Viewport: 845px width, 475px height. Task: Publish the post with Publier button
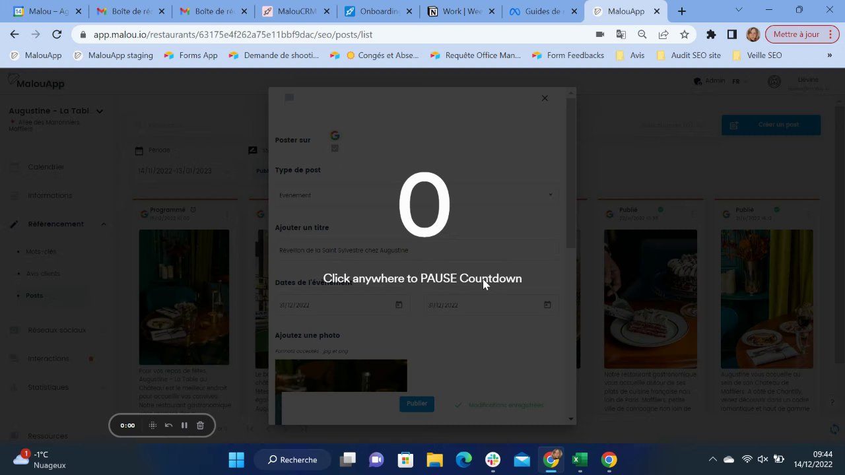[417, 404]
